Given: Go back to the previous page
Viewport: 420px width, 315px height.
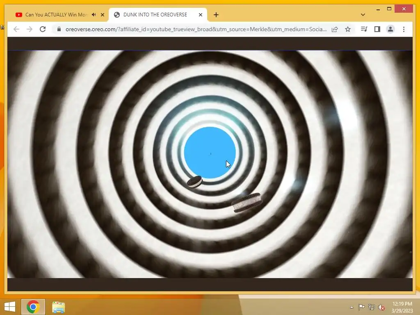Looking at the screenshot, I should pos(16,29).
